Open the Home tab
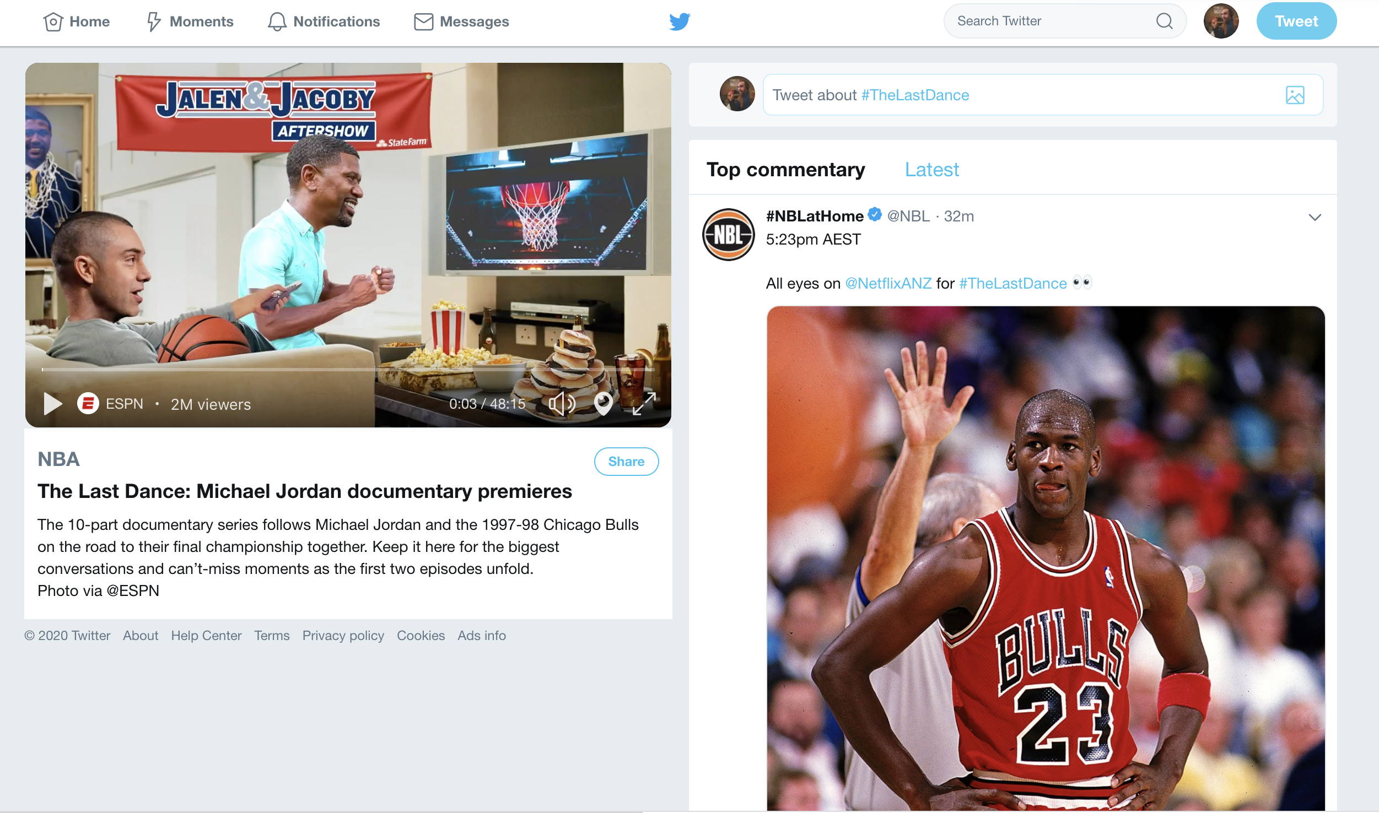The width and height of the screenshot is (1379, 813). pos(76,21)
